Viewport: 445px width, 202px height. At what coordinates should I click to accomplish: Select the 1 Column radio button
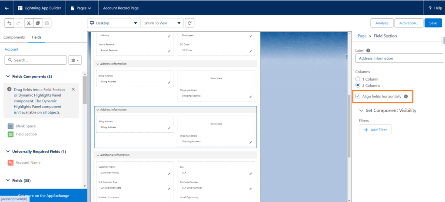[358, 79]
